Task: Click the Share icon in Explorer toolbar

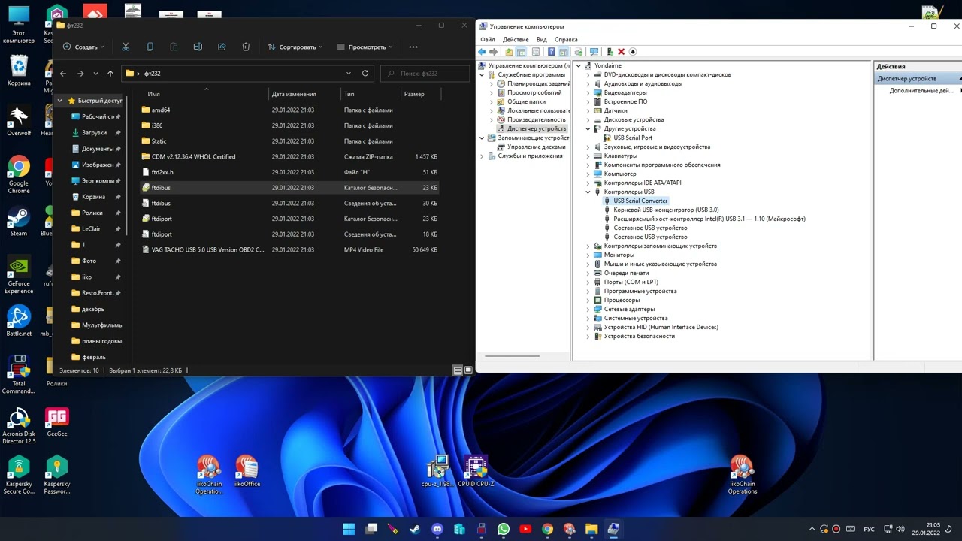Action: 222,47
